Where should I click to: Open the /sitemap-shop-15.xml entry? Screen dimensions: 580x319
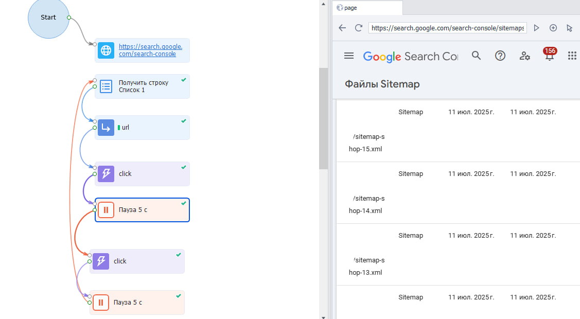(x=366, y=143)
